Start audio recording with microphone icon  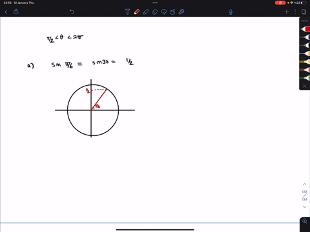231,12
